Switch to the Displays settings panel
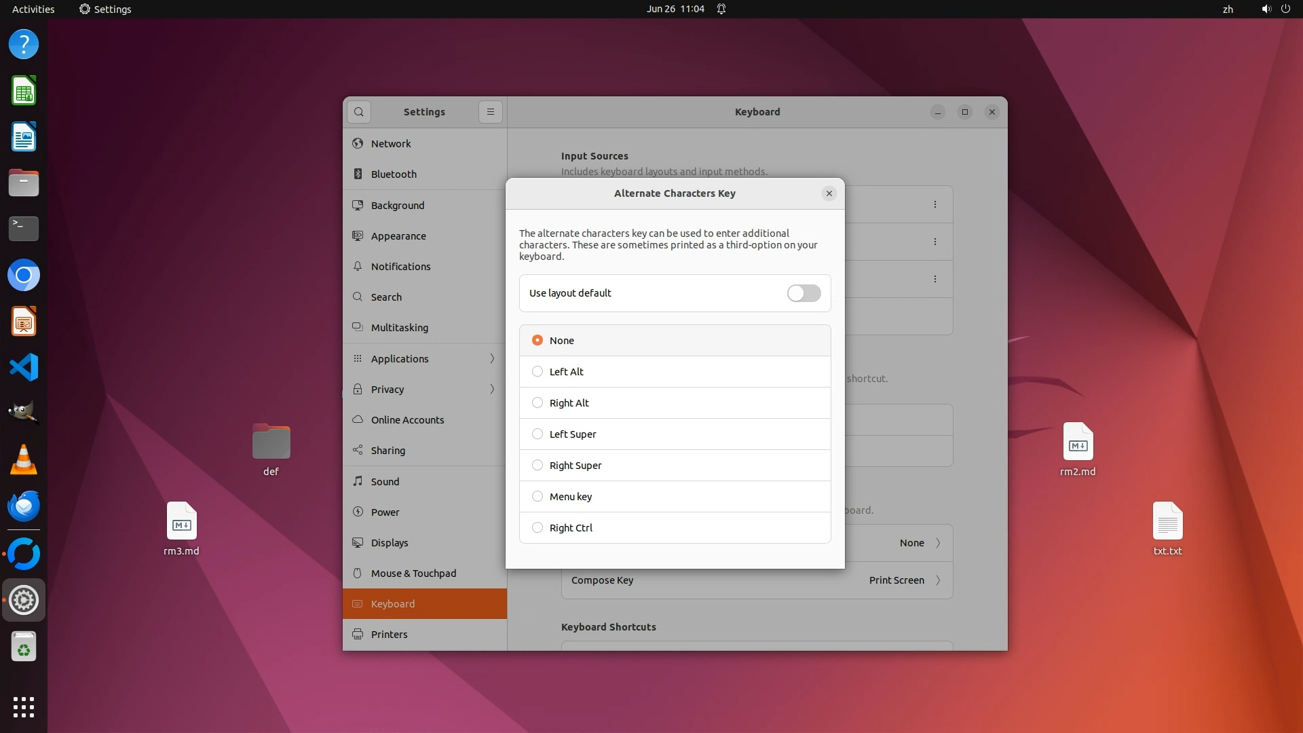Screen dimensions: 1303x733 click(x=390, y=543)
